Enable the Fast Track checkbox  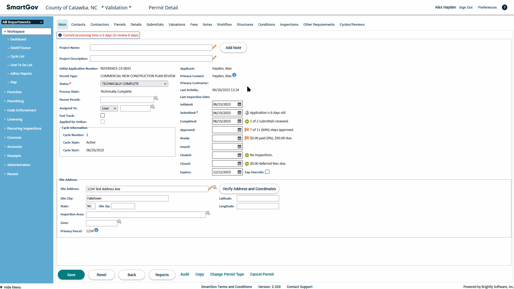(x=103, y=116)
